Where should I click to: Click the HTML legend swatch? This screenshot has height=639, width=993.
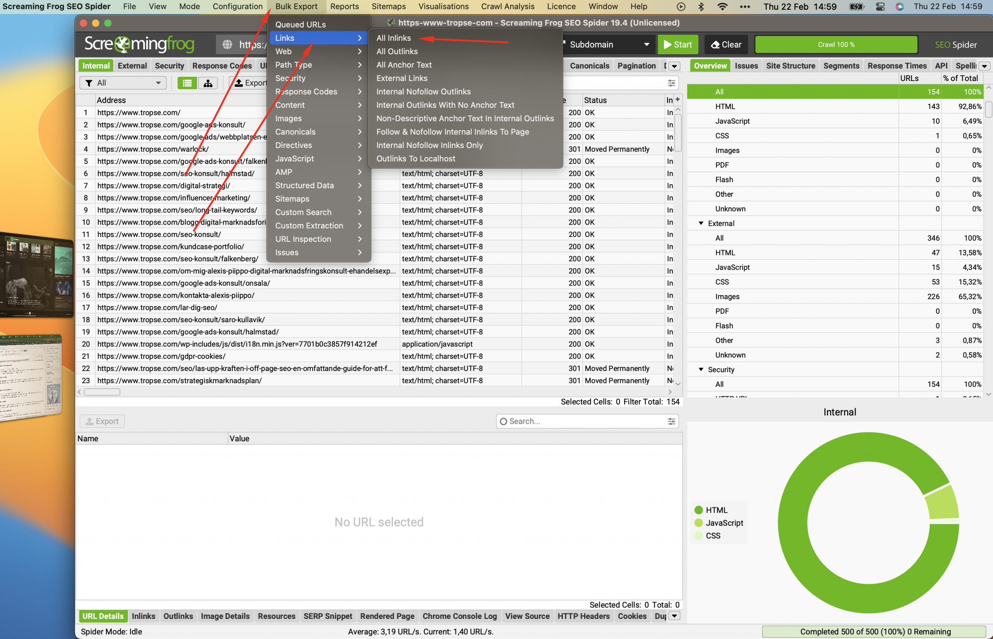[698, 510]
